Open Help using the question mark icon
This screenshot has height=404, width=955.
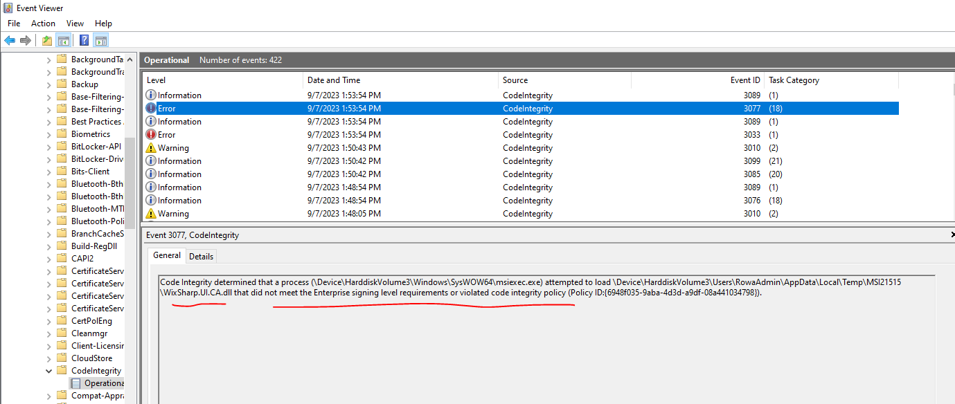(83, 39)
